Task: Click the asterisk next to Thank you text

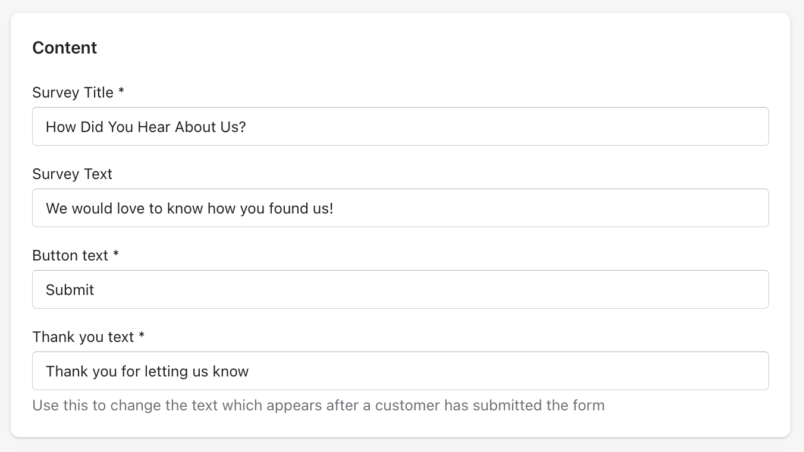Action: click(x=142, y=337)
